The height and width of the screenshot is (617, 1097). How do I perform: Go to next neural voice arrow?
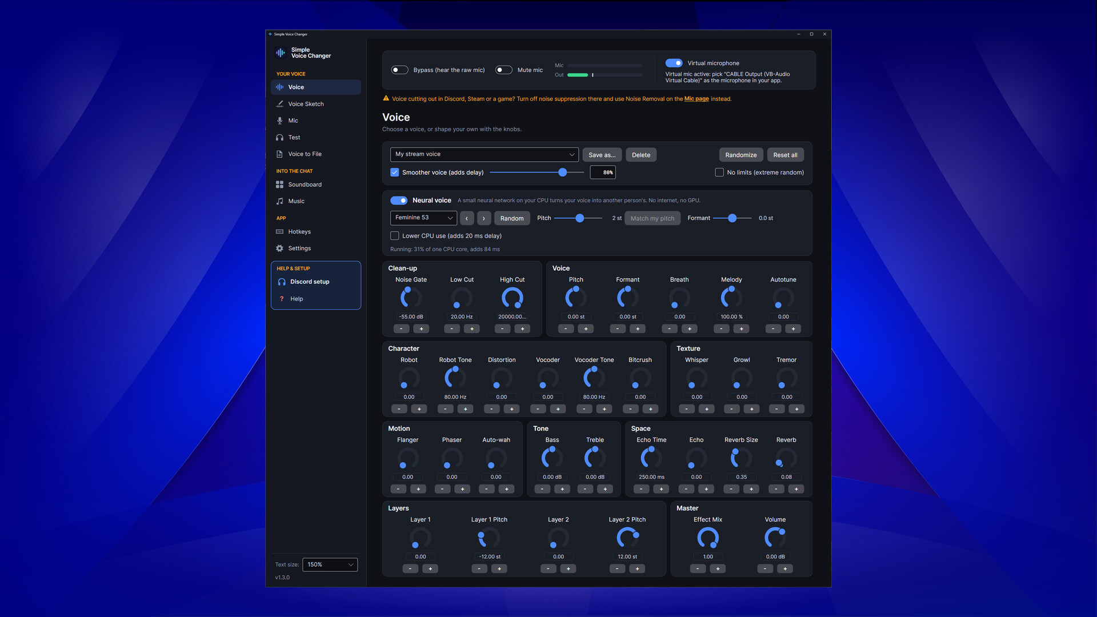(x=484, y=218)
